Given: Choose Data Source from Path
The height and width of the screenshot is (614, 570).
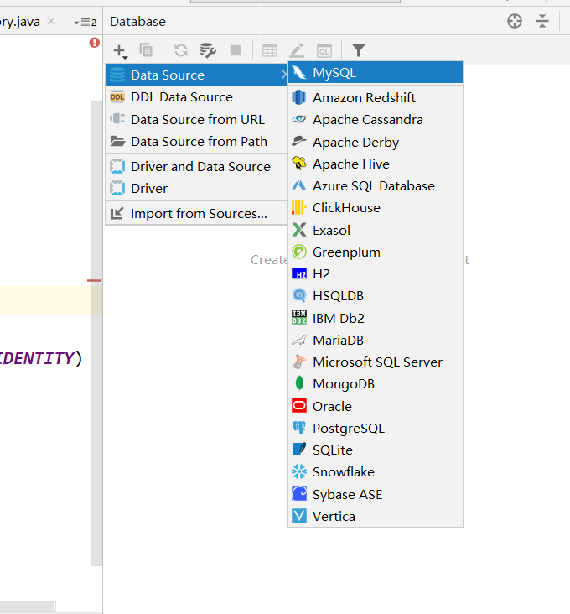Looking at the screenshot, I should coord(196,142).
